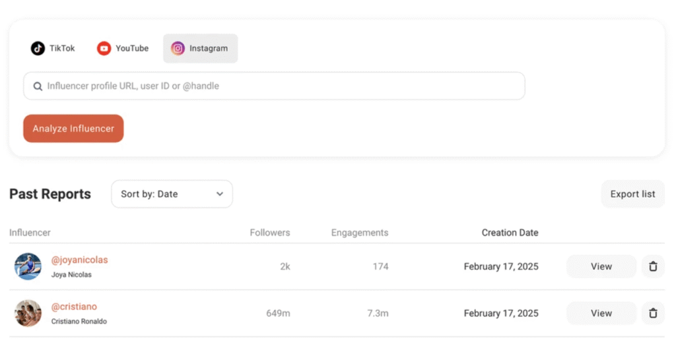Click the 649m followers value
This screenshot has height=339, width=676.
click(278, 313)
